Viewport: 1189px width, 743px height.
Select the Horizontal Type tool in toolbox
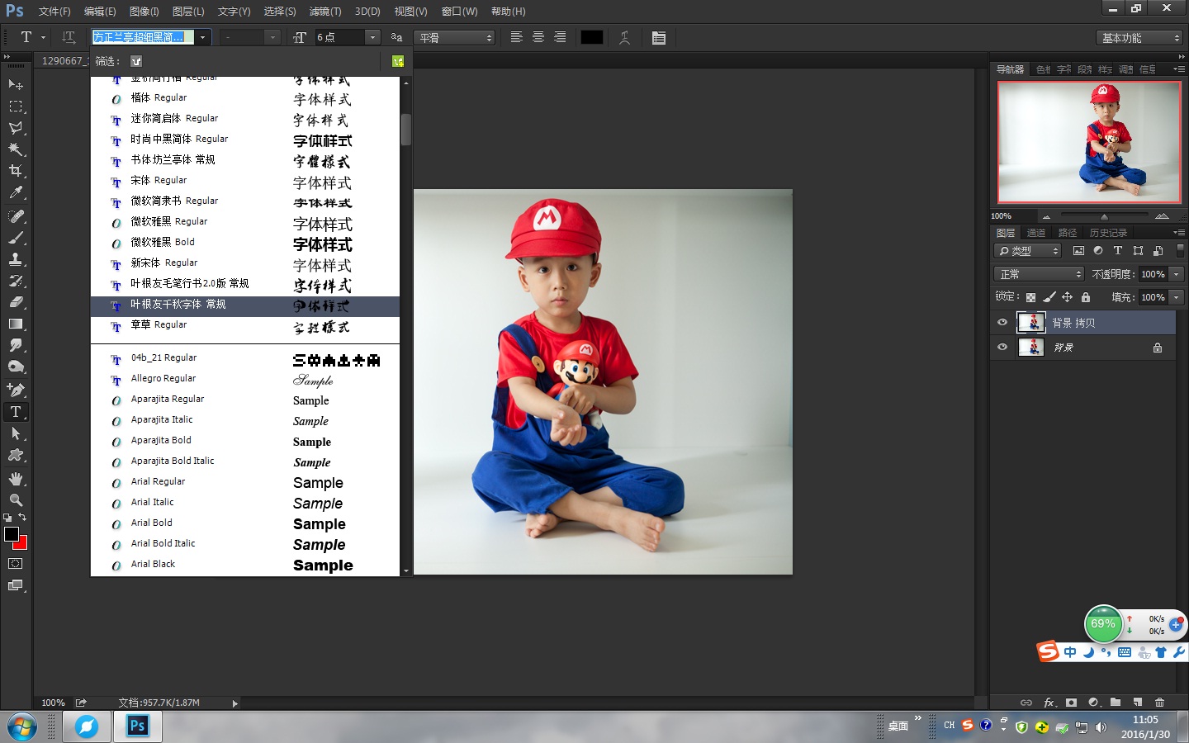click(x=16, y=411)
